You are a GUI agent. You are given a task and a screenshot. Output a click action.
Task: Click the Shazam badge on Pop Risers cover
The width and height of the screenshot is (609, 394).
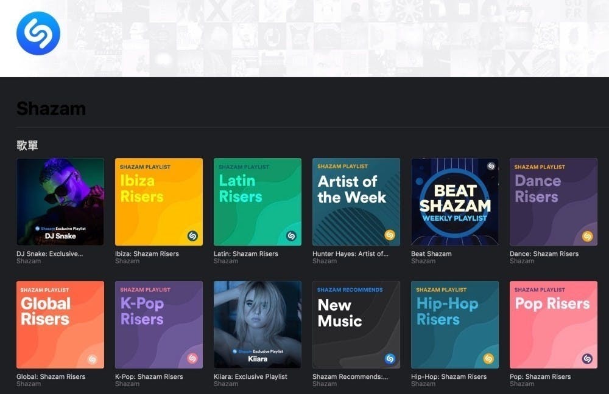click(588, 359)
